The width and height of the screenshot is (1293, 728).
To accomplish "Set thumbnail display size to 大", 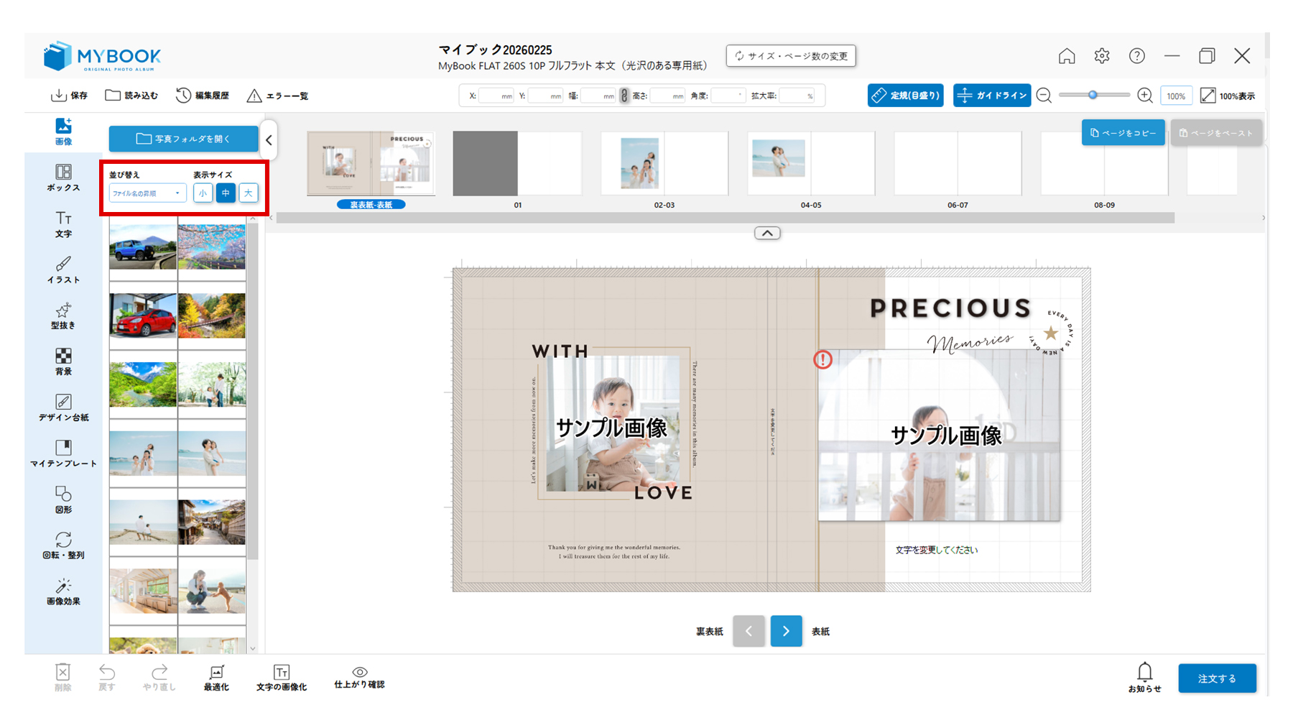I will [x=249, y=193].
